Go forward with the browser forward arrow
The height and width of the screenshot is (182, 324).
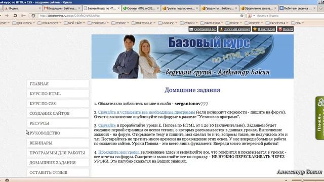[x=7, y=16]
